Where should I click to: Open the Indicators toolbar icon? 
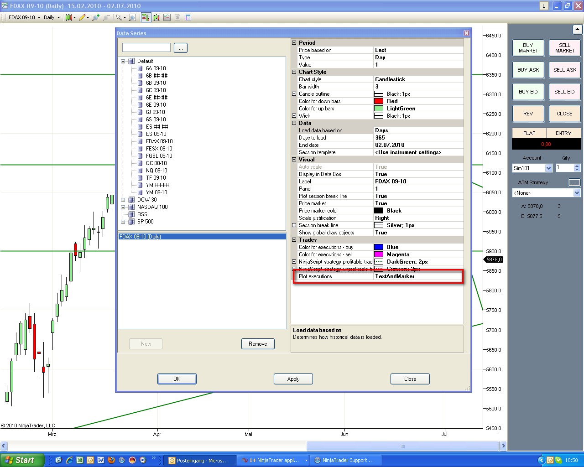pyautogui.click(x=167, y=17)
